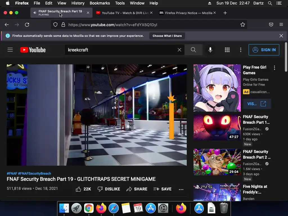
Task: Open the 47:27 FNAF video thumbnail
Action: [x=217, y=127]
